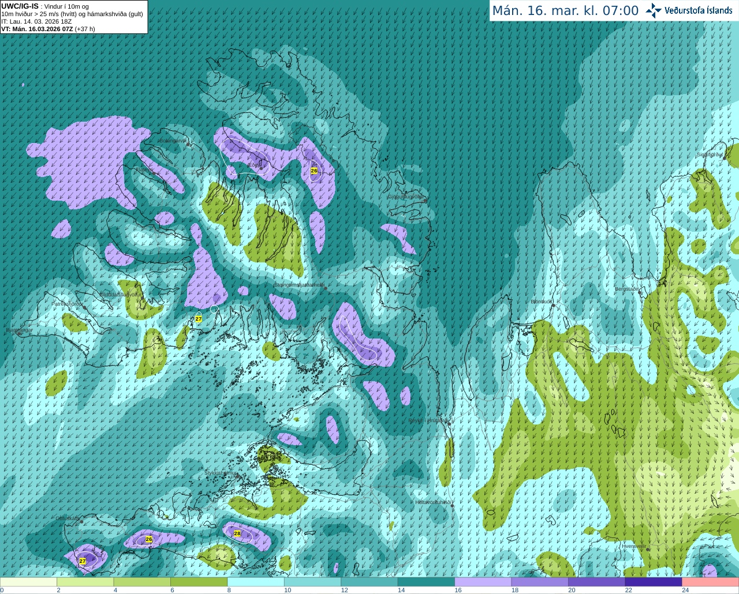This screenshot has height=594, width=739.
Task: Click the '10m hviður > 25 m/s' description line
Action: tap(72, 14)
